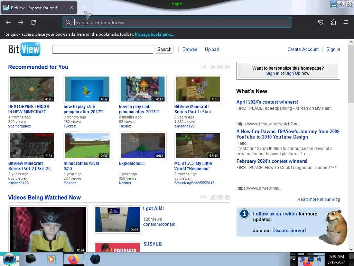Open the media player taskbar icon
This screenshot has height=266, width=354.
[x=51, y=259]
